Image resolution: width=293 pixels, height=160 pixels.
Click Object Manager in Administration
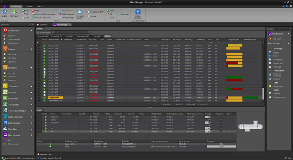pos(14,40)
